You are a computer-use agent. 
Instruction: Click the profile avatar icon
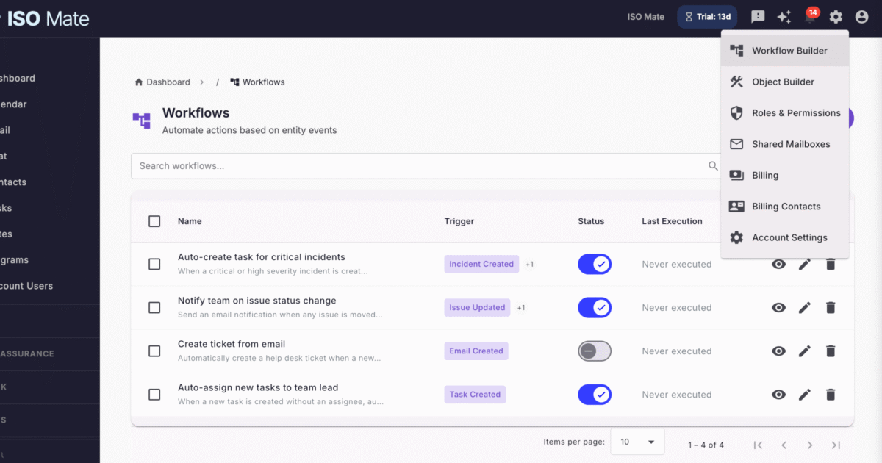(861, 16)
